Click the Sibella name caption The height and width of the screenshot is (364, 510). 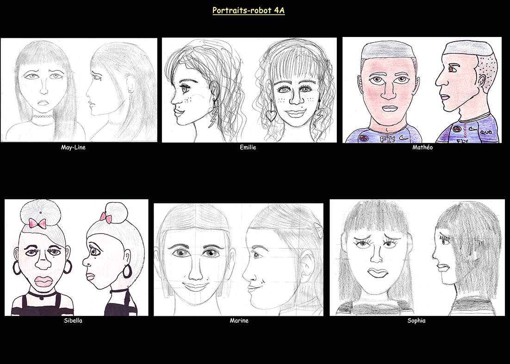pos(73,321)
